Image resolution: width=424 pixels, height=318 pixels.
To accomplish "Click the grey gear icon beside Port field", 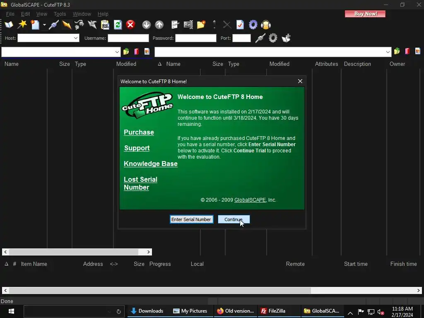I will pos(273,38).
